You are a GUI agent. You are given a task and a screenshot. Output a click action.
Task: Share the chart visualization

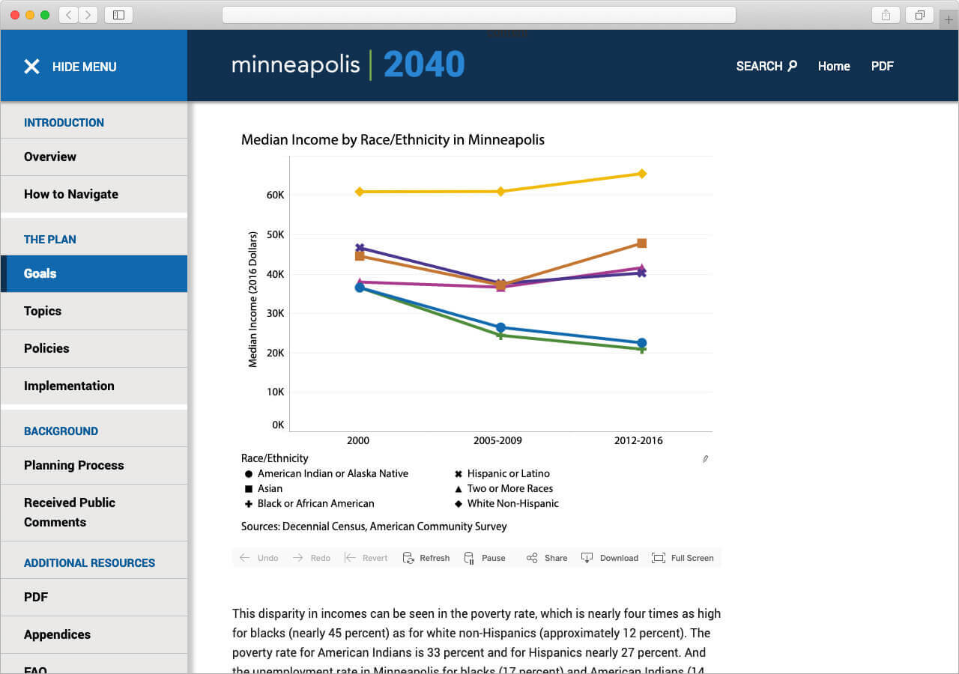pos(546,558)
